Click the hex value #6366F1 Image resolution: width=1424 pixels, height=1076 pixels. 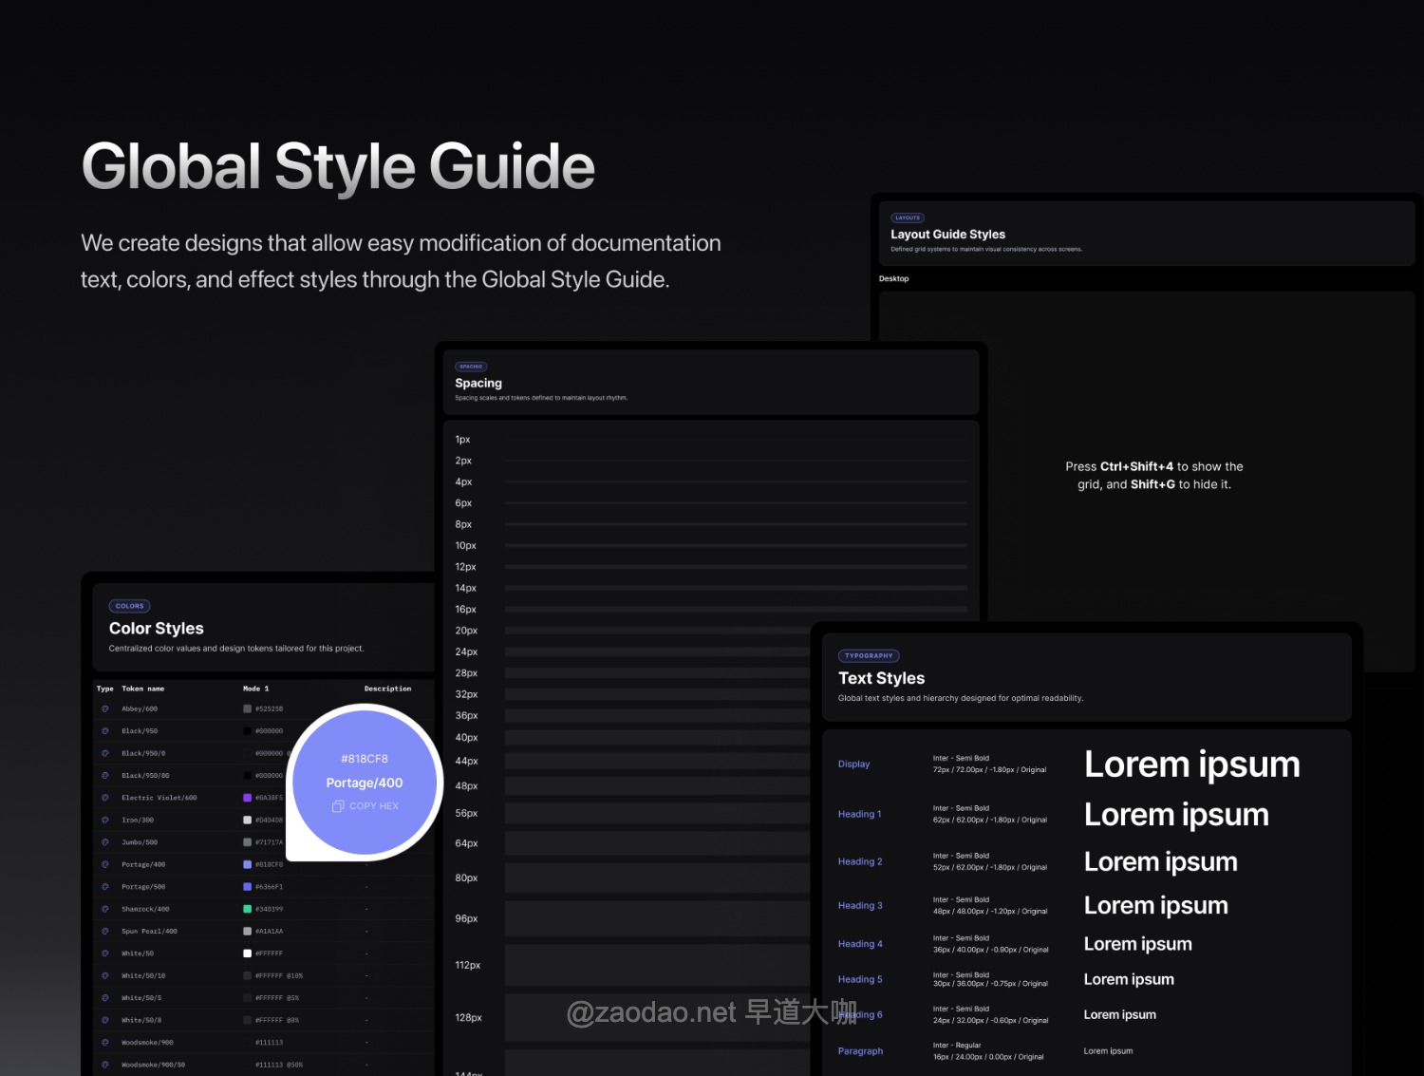click(270, 887)
